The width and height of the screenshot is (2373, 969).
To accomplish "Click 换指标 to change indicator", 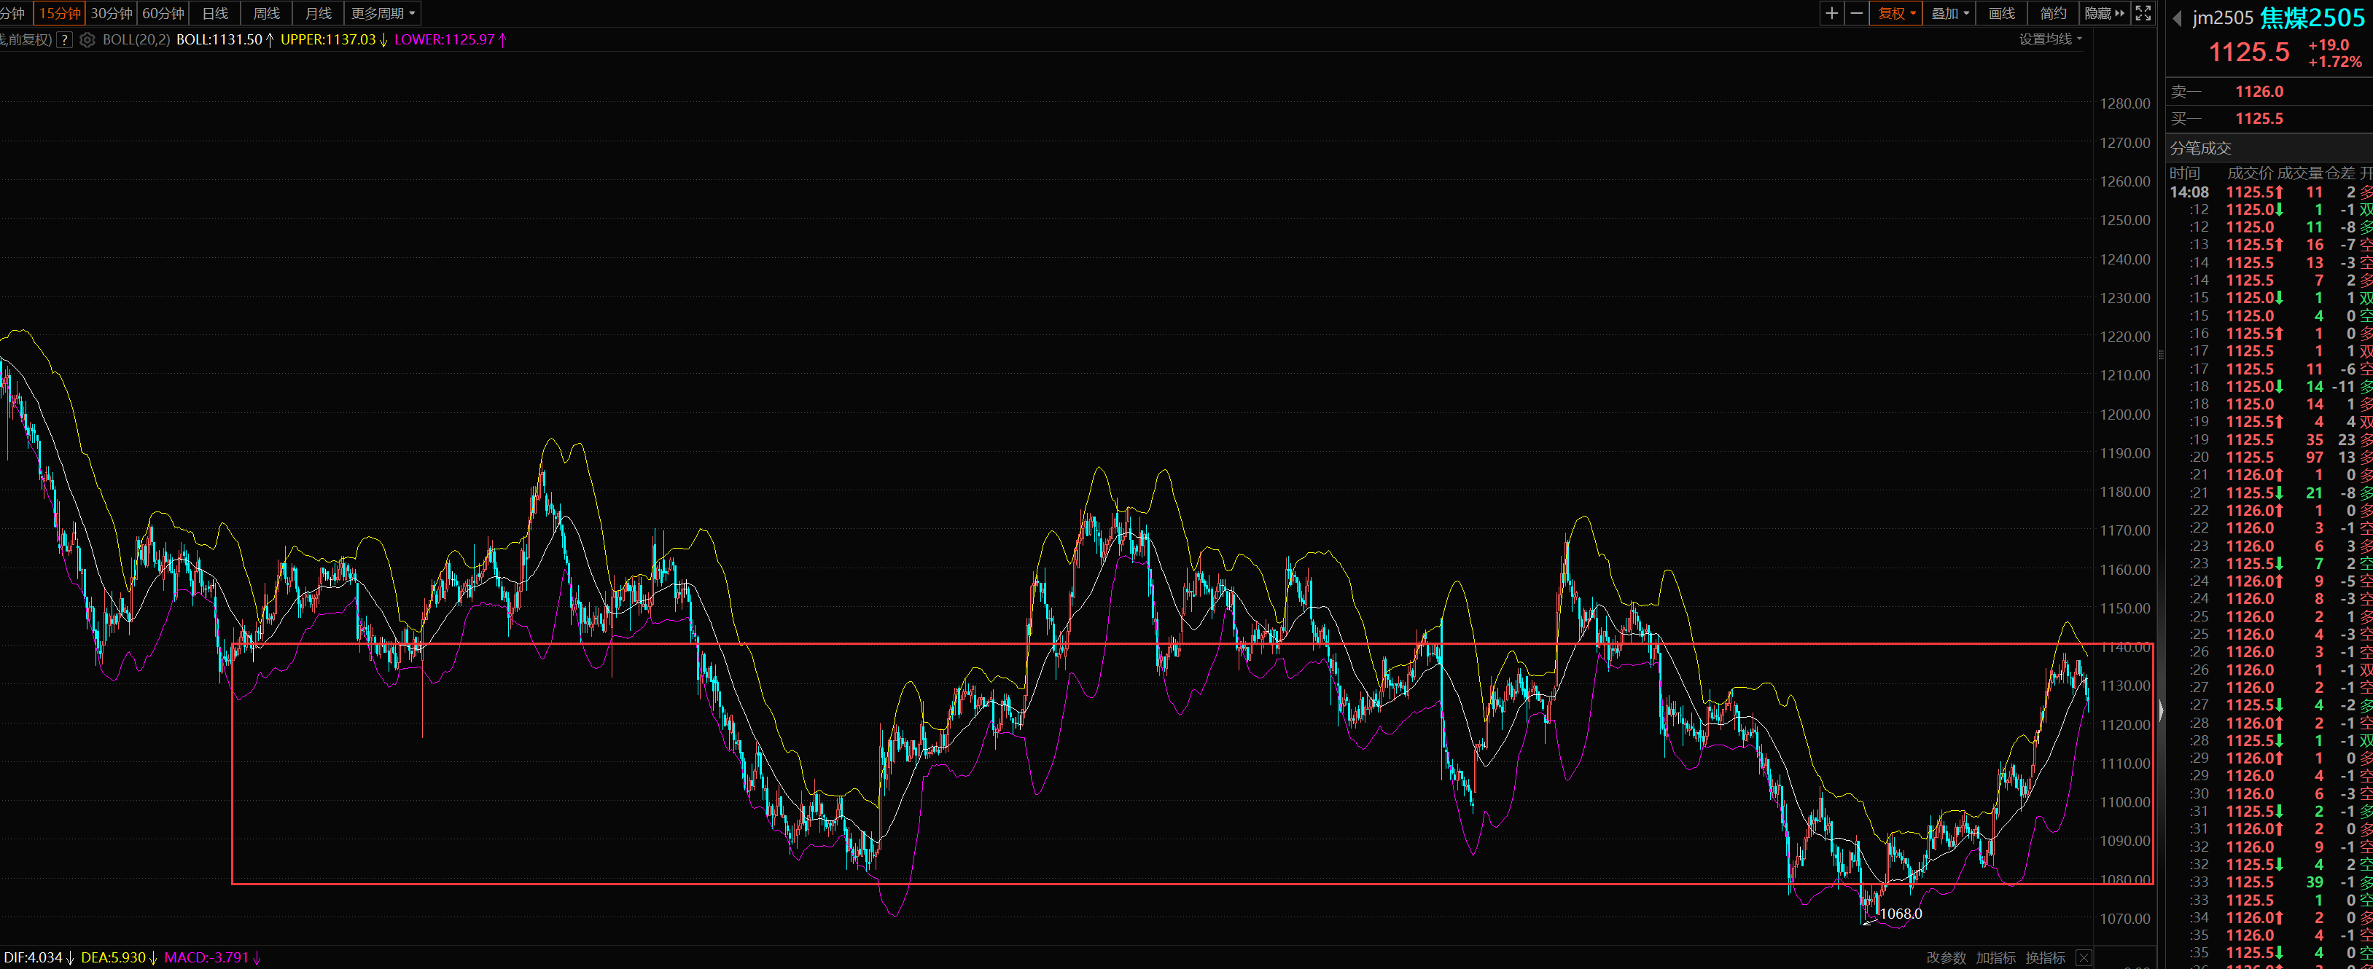I will pyautogui.click(x=2045, y=958).
